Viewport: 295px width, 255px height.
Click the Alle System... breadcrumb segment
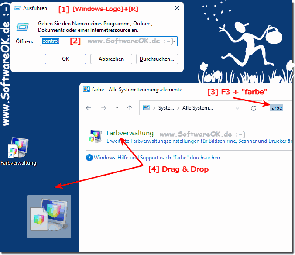pyautogui.click(x=198, y=108)
